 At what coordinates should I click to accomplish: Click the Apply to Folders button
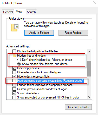click(39, 33)
